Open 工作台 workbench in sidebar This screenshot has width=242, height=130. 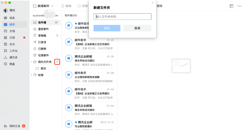(x=6, y=51)
